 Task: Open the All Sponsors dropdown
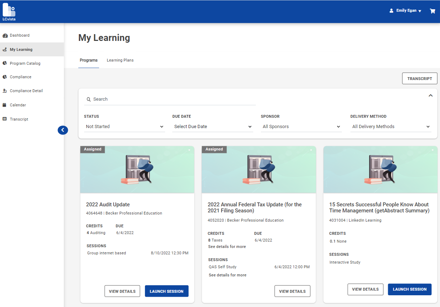301,126
